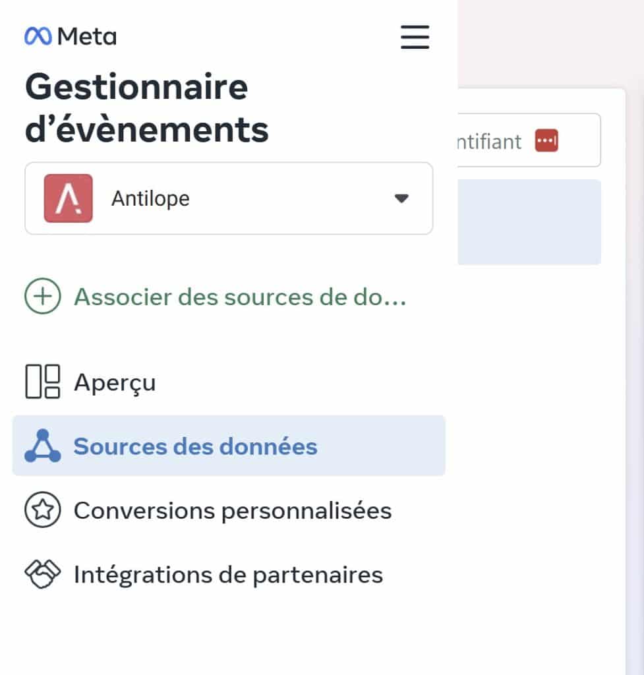The height and width of the screenshot is (675, 644).
Task: Open the Antilope business account dropdown
Action: [229, 198]
